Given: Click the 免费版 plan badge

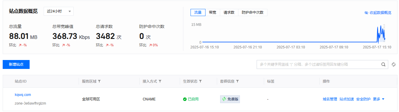Looking at the screenshot, I should (x=230, y=99).
